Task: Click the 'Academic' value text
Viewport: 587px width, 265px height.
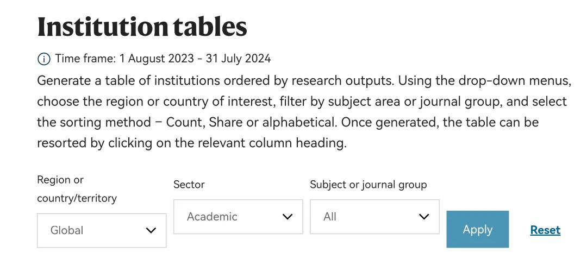Action: pyautogui.click(x=212, y=217)
